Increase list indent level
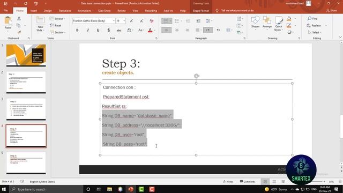Image resolution: width=343 pixels, height=193 pixels. (x=198, y=21)
